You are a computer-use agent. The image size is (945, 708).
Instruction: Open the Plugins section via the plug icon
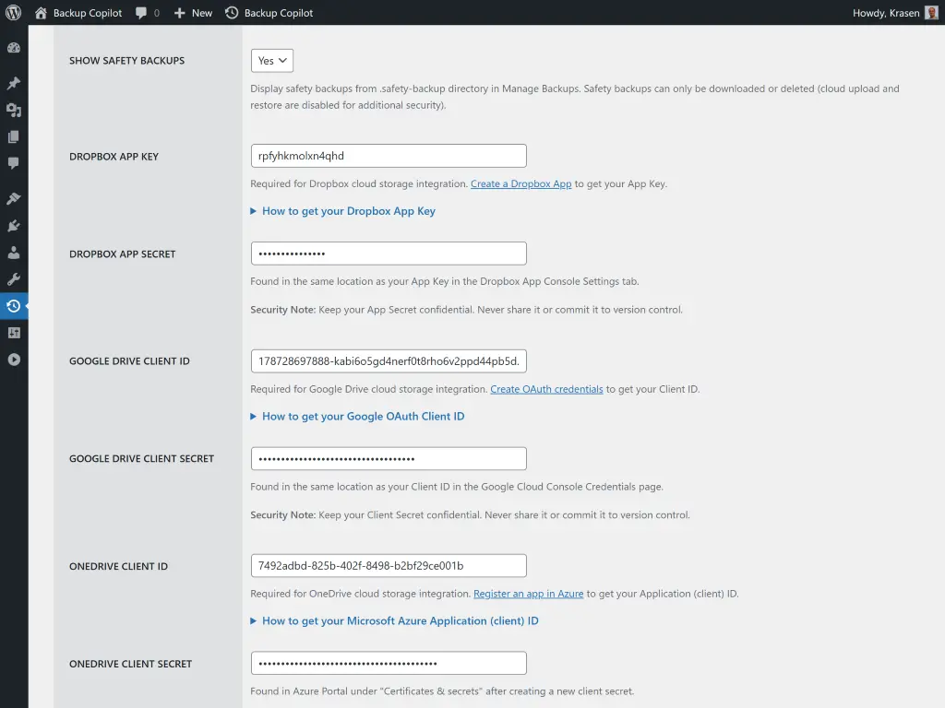click(x=15, y=225)
